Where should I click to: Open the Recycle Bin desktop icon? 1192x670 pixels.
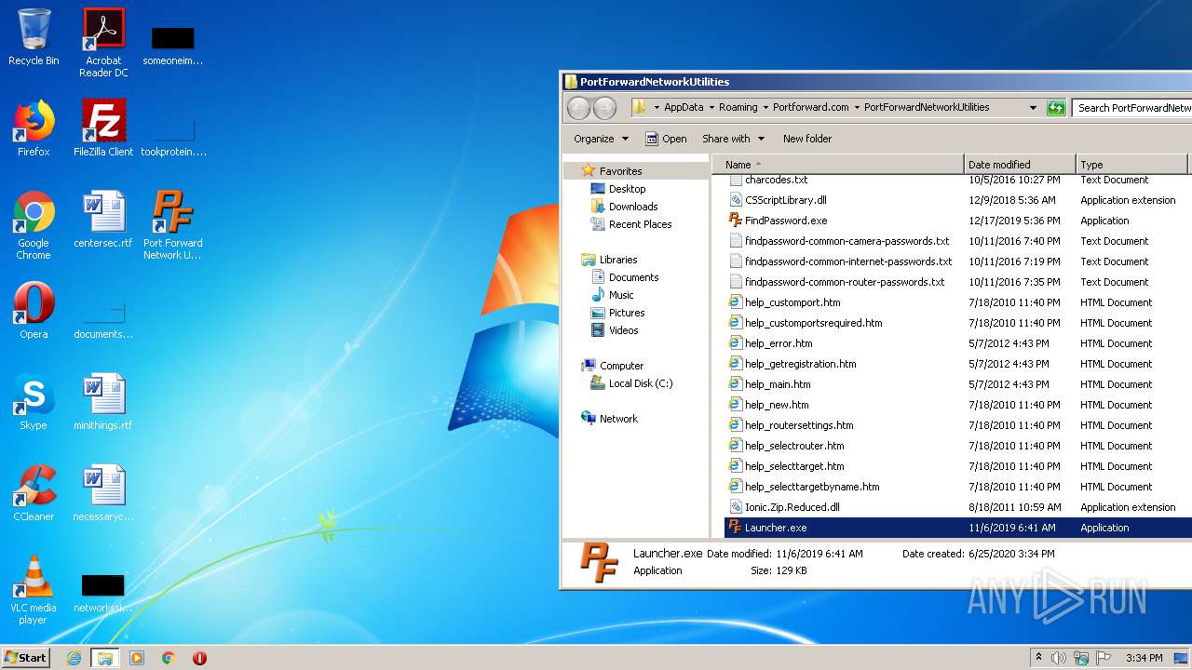click(34, 37)
